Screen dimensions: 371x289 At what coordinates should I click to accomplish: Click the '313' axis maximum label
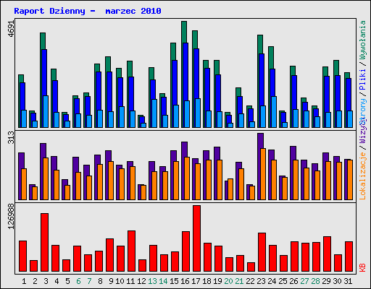[12, 137]
